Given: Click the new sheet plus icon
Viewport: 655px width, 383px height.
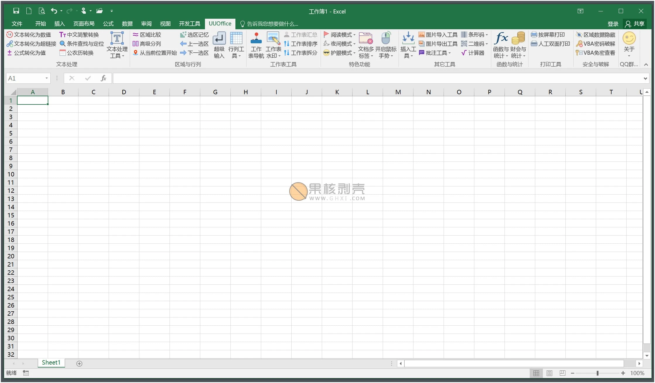Looking at the screenshot, I should pos(79,363).
